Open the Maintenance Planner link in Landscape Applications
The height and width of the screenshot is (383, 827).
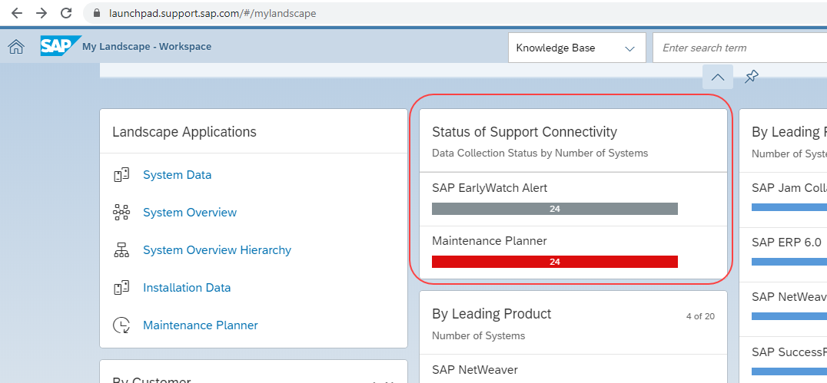[201, 325]
